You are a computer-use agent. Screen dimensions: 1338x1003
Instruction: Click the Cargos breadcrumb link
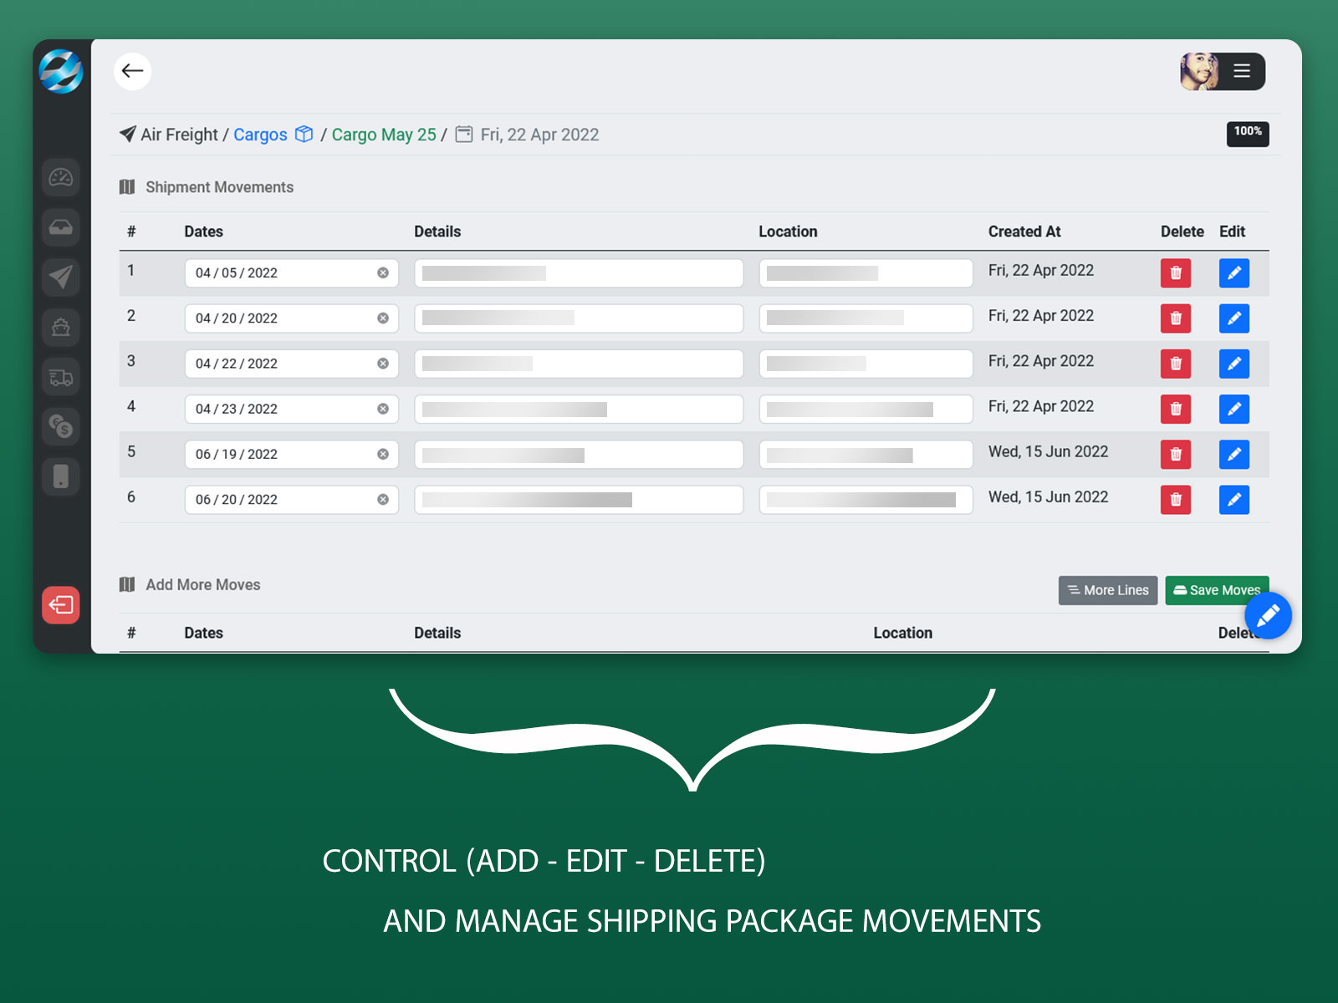tap(260, 135)
